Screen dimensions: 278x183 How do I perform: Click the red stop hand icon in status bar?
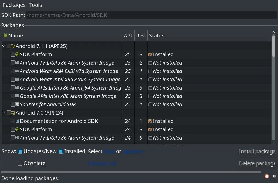[267, 176]
